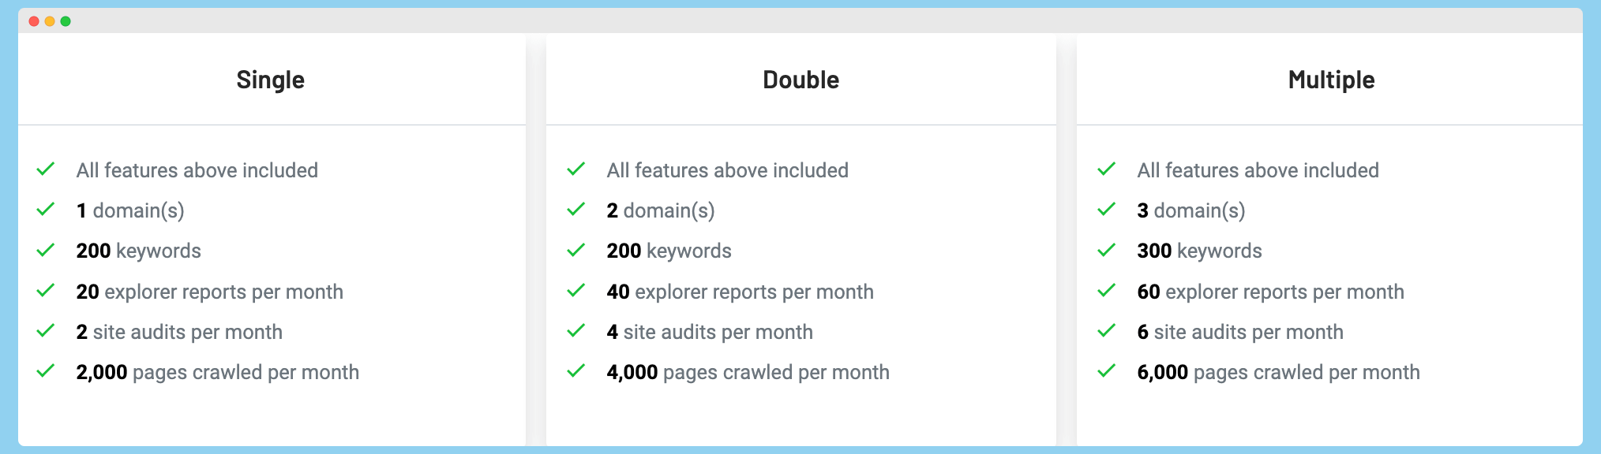Select the Single plan heading
This screenshot has width=1601, height=454.
click(271, 80)
